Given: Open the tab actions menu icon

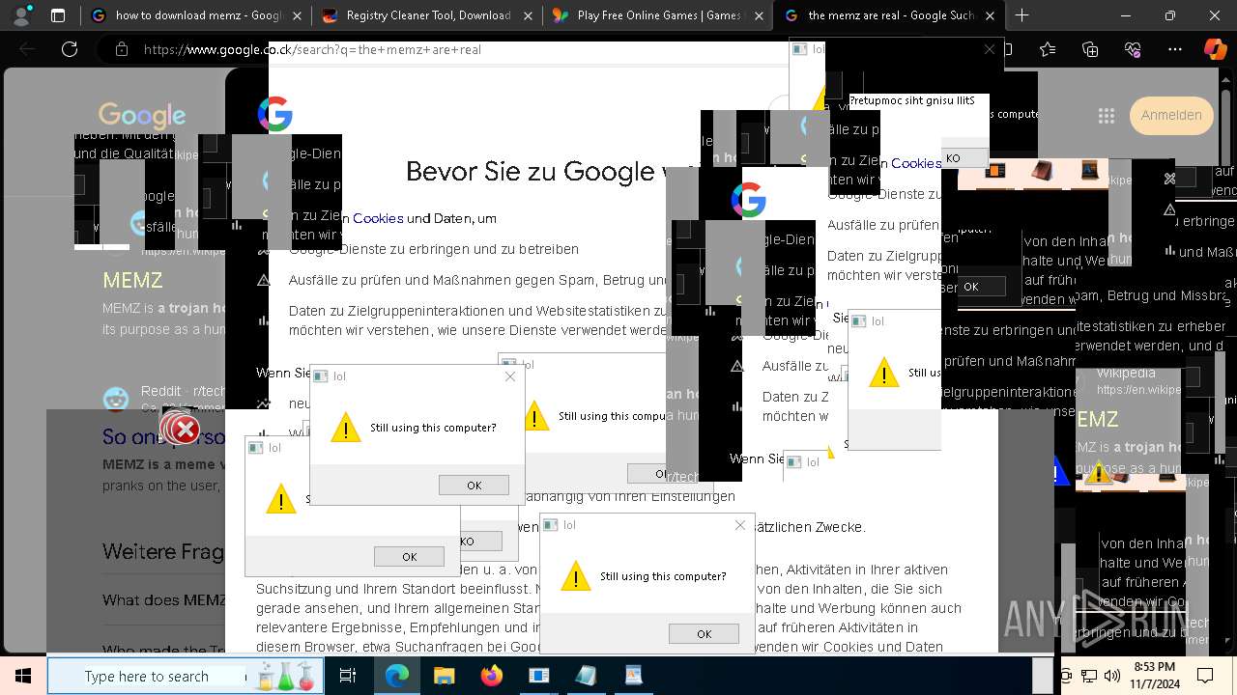Looking at the screenshot, I should point(58,15).
